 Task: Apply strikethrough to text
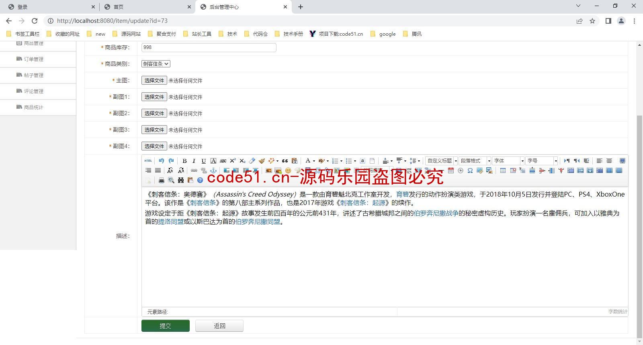pos(223,161)
